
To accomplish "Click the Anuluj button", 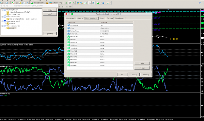I will point(134,75).
